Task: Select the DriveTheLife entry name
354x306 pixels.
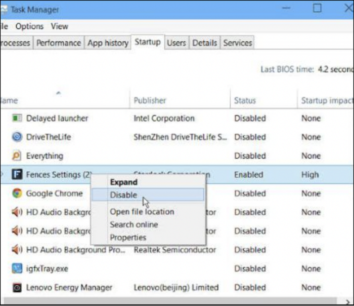Action: tap(49, 137)
